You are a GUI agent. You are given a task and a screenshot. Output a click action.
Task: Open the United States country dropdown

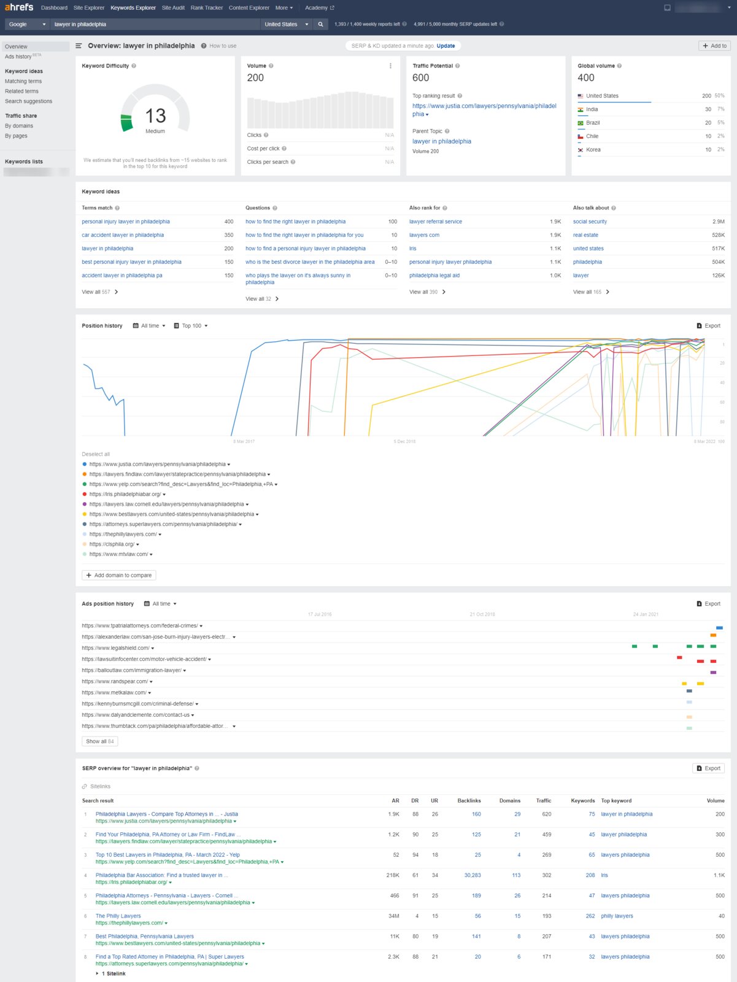[287, 25]
